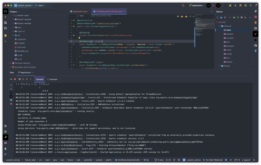The width and height of the screenshot is (261, 165).
Task: Toggle soft-wrap in the console
Action: coord(11,93)
